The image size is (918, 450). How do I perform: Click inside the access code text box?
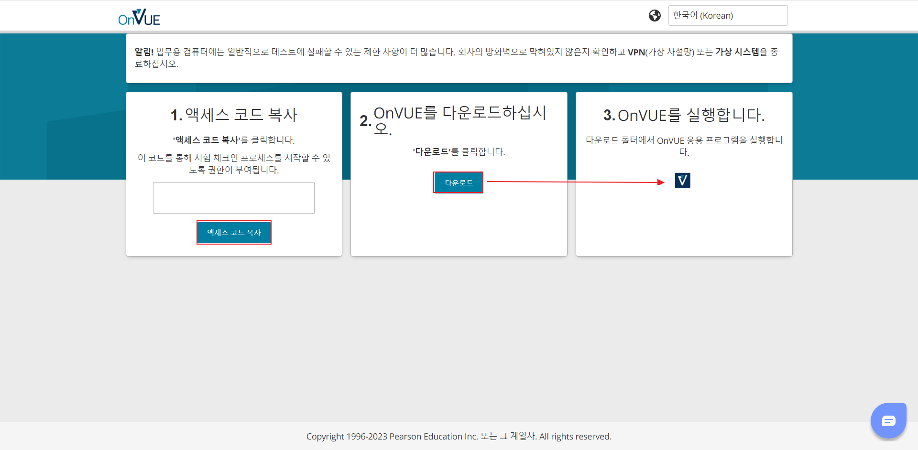pos(234,198)
